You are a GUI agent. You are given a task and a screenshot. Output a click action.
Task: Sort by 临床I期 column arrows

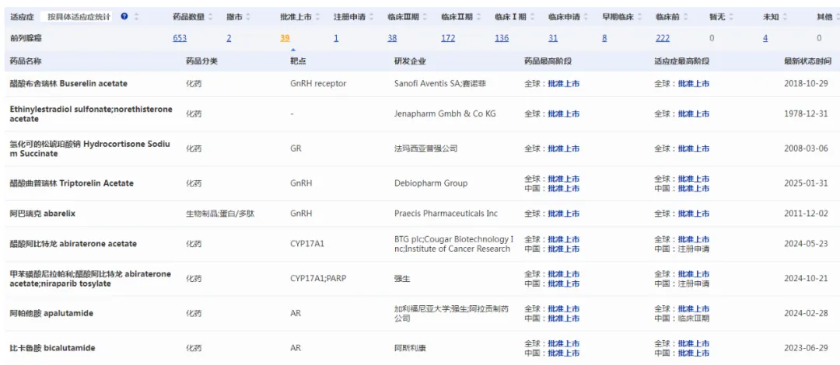(x=531, y=16)
